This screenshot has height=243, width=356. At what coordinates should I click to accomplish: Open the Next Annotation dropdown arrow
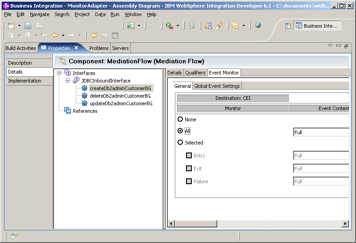click(19, 35)
